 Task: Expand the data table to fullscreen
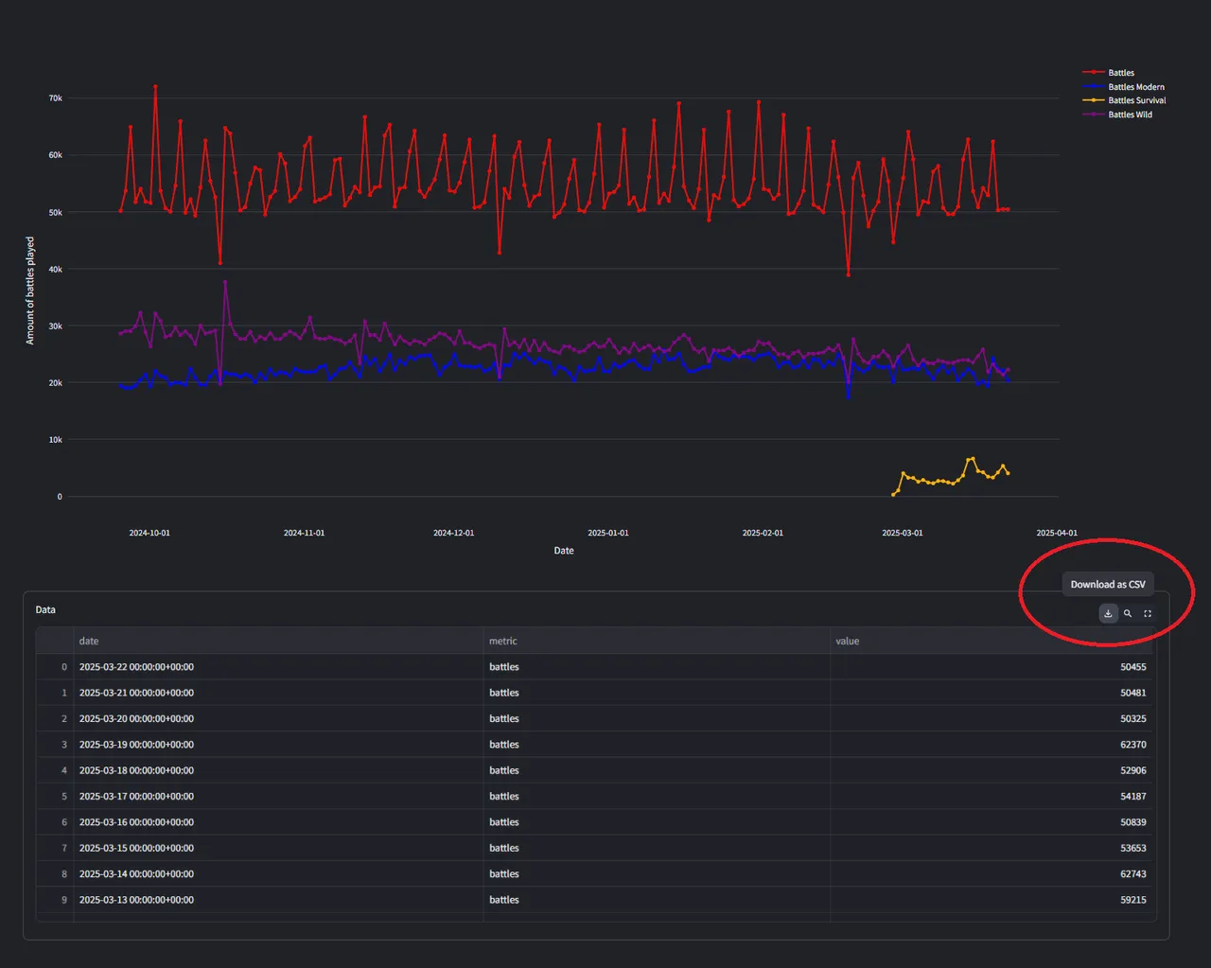pos(1148,613)
